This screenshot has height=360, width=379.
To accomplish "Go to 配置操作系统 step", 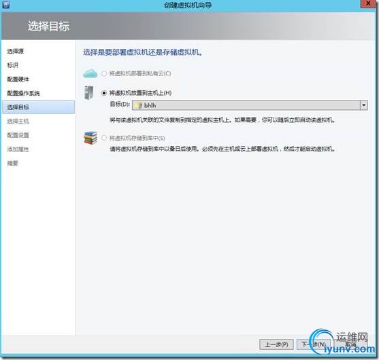I will click(23, 93).
